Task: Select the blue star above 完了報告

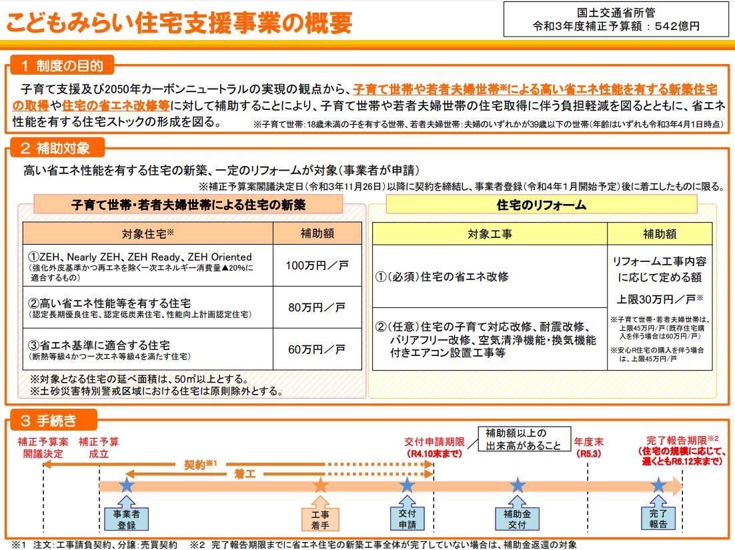Action: tap(658, 485)
